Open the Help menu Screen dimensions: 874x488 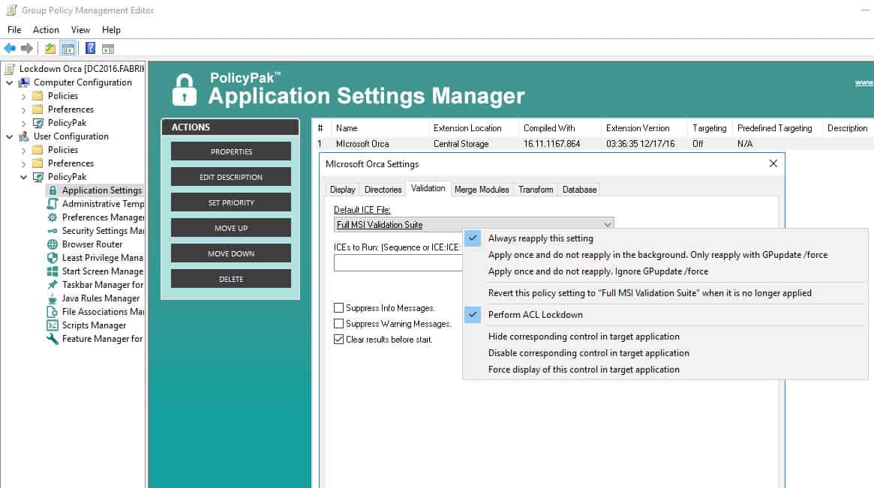pyautogui.click(x=111, y=30)
